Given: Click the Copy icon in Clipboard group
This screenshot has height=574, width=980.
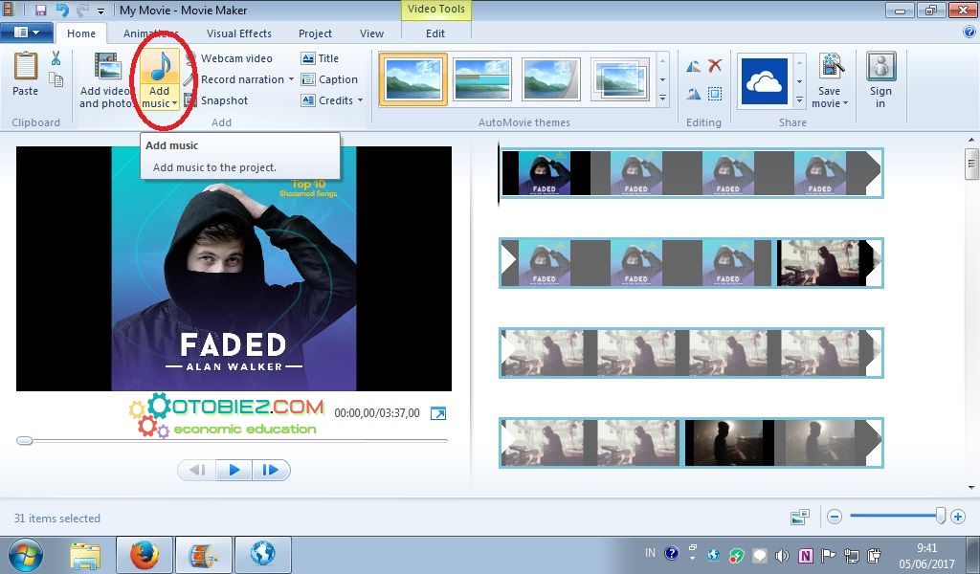Looking at the screenshot, I should tap(56, 79).
